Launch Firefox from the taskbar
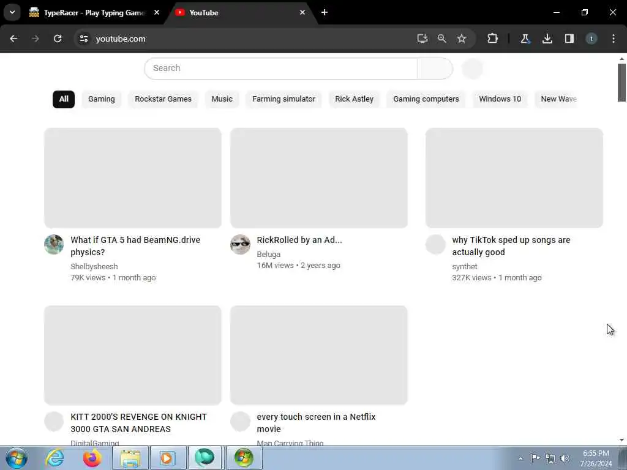 tap(92, 458)
